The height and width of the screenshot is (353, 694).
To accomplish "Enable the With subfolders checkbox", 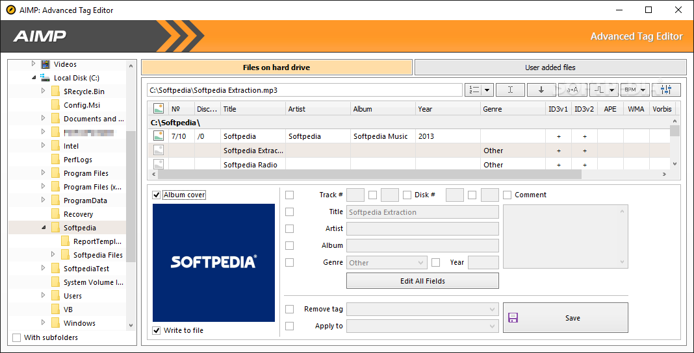I will point(17,337).
